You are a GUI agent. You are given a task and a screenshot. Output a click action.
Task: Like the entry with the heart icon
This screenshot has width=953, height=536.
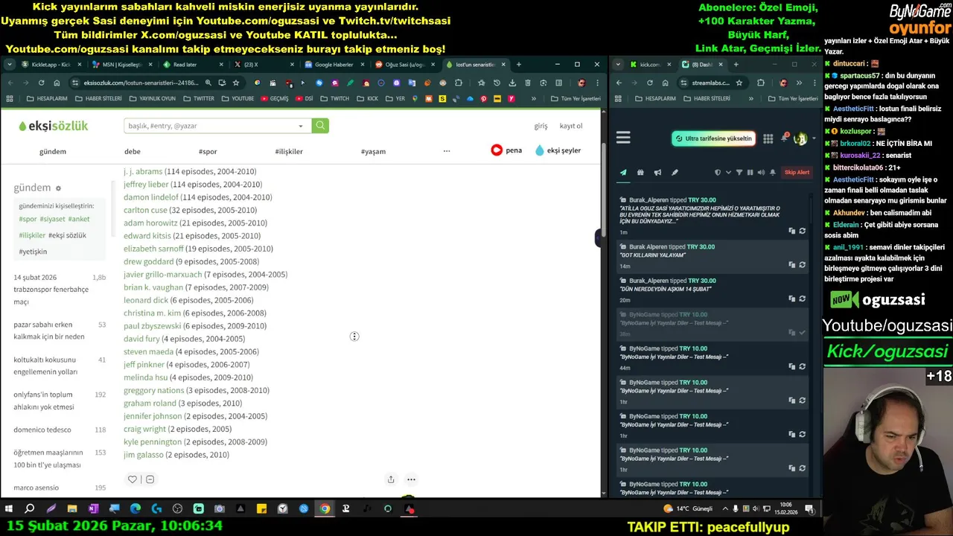[x=132, y=479]
